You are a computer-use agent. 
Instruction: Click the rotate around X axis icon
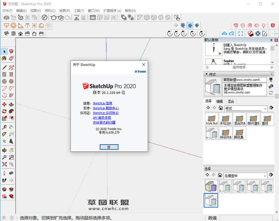point(170,33)
